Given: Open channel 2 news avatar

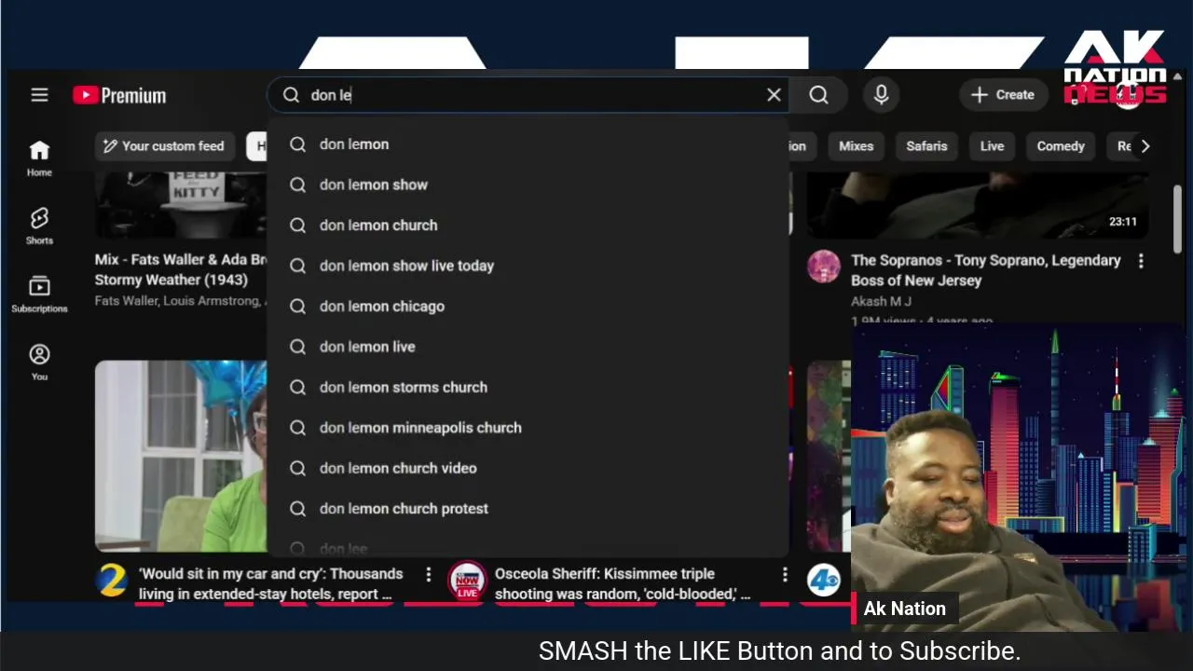Looking at the screenshot, I should tap(112, 580).
